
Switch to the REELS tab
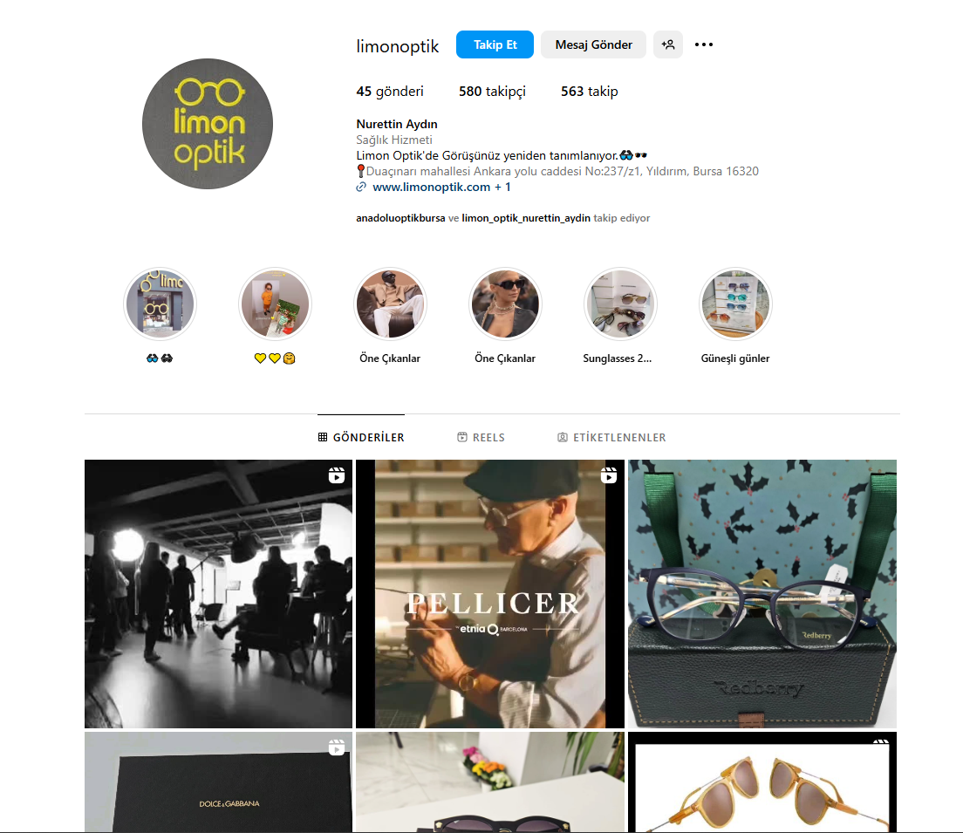pos(481,437)
